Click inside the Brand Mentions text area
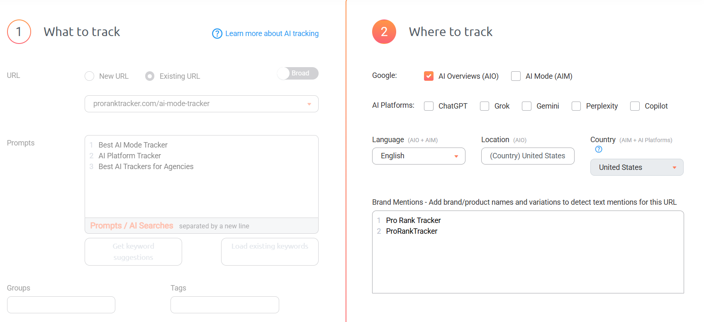This screenshot has height=322, width=704. tap(528, 252)
